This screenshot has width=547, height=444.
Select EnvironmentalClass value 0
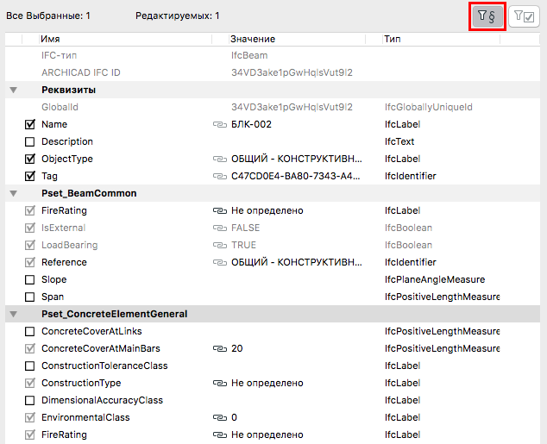pyautogui.click(x=234, y=417)
